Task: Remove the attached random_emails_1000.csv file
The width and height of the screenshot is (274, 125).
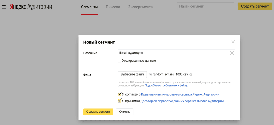Action: click(191, 75)
